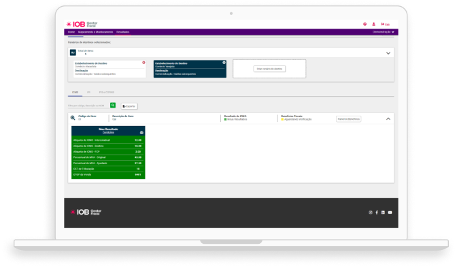Select the Percentual de MVA - Ajustado row
Viewport: 457px width, 267px height.
pos(108,163)
